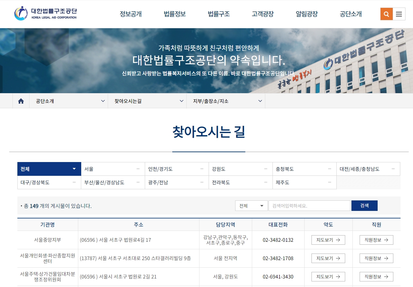Click the 서울개인회생·파산종합지원센터 name cell
Viewport: 413px width, 287px height.
47,258
